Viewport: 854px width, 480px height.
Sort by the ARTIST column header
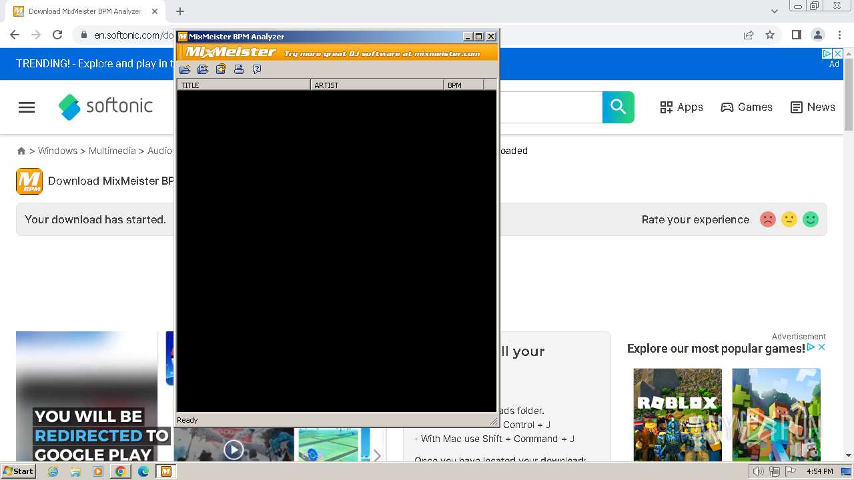[377, 85]
